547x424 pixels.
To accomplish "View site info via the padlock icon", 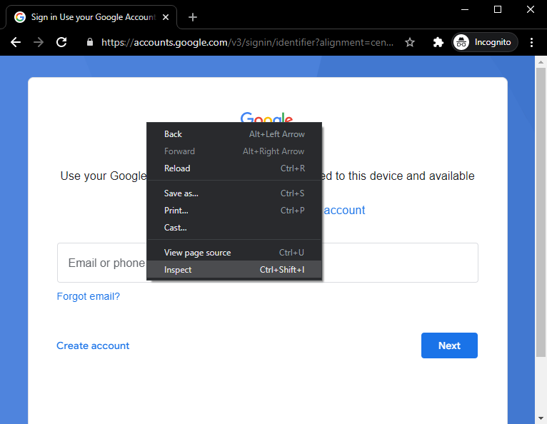I will (x=89, y=42).
